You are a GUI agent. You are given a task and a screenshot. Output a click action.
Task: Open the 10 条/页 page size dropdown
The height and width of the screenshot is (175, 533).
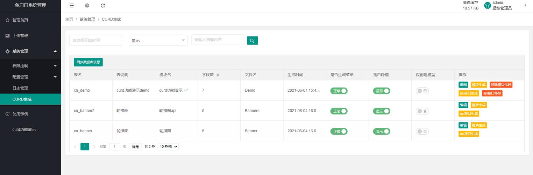[x=168, y=147]
